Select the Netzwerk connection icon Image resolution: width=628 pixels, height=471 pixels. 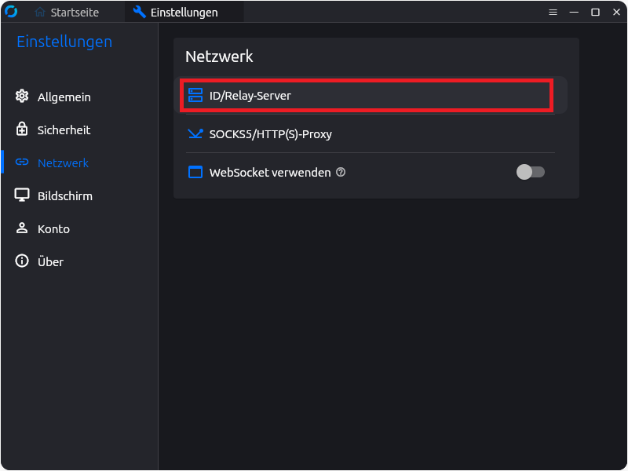tap(22, 162)
